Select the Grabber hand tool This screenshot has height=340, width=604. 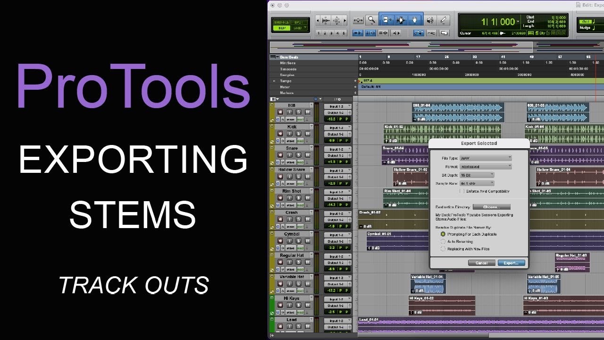tap(415, 20)
